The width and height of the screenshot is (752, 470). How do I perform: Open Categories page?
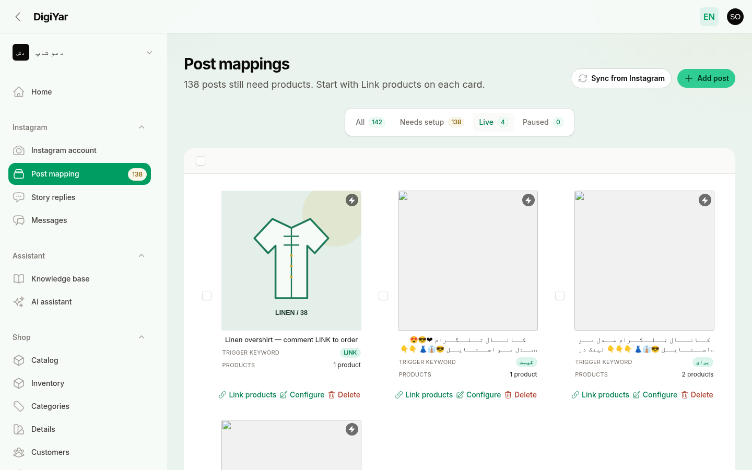point(79,406)
